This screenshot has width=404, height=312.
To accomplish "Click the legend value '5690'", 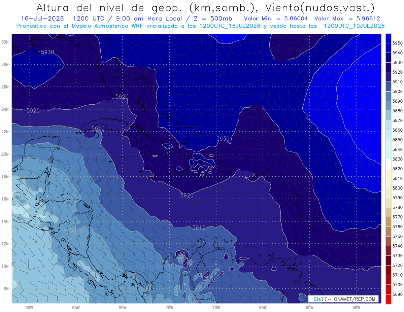I will tap(398, 294).
